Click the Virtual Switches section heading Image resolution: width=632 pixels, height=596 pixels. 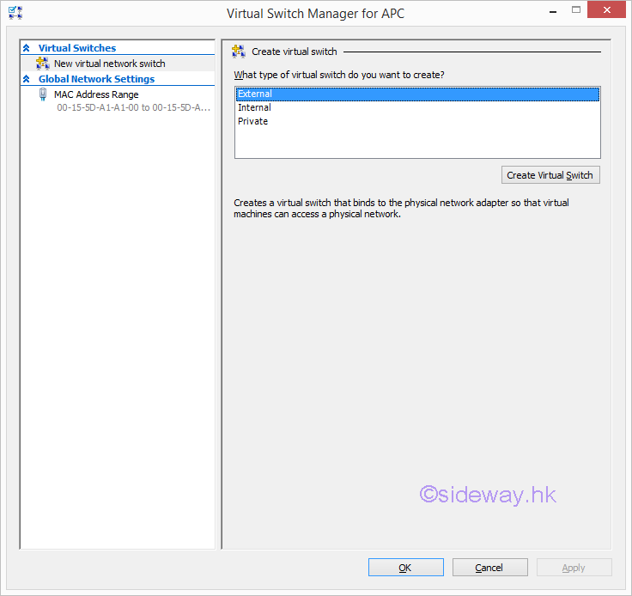[77, 48]
